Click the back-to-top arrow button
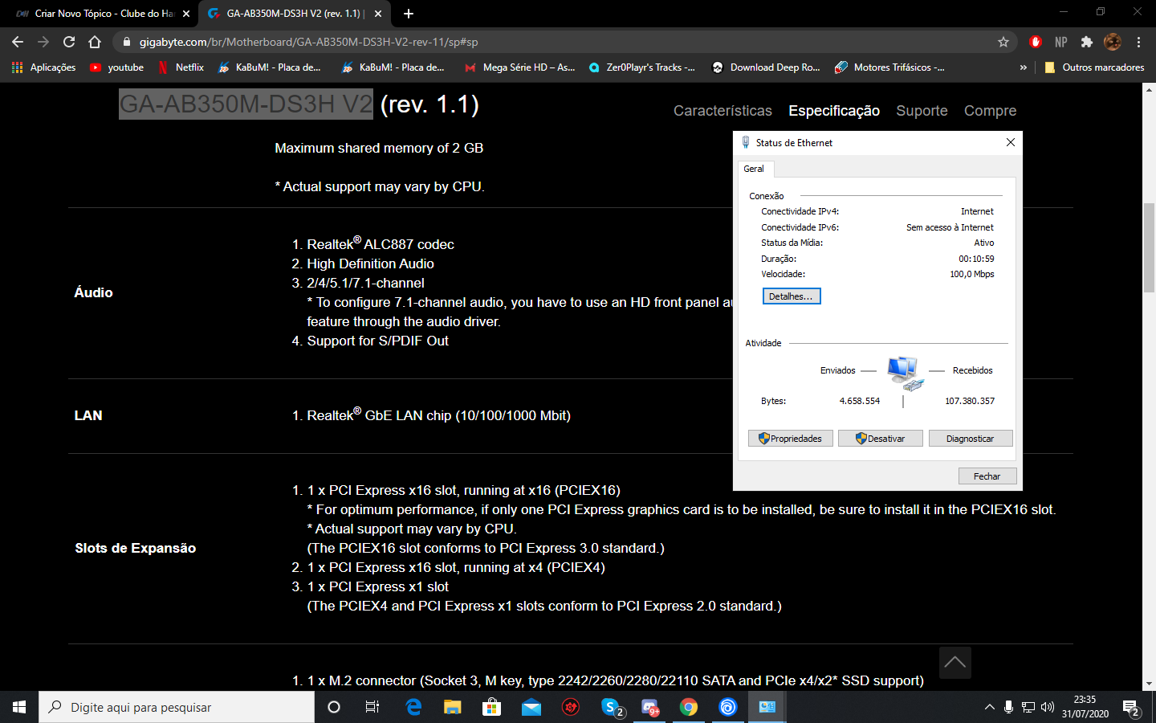The width and height of the screenshot is (1156, 723). click(955, 663)
